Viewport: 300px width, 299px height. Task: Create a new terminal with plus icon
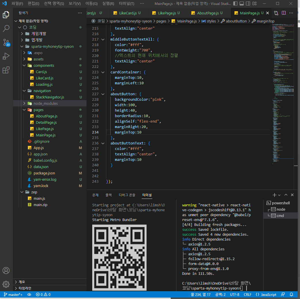[274, 195]
